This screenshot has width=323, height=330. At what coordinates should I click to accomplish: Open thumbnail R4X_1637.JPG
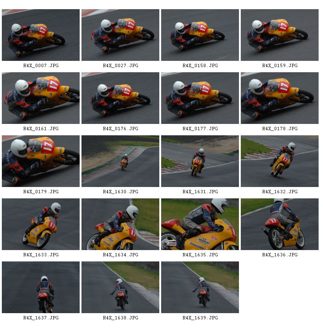coord(41,287)
